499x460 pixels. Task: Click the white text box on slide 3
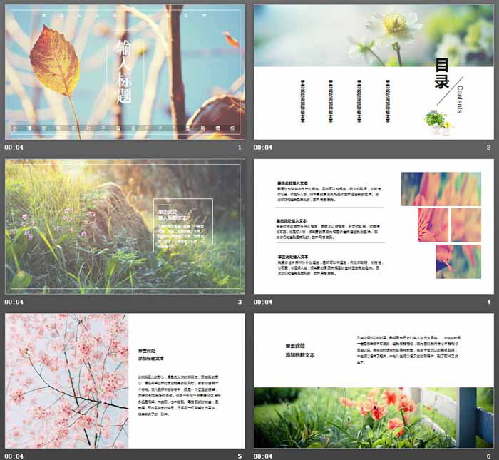tap(183, 225)
